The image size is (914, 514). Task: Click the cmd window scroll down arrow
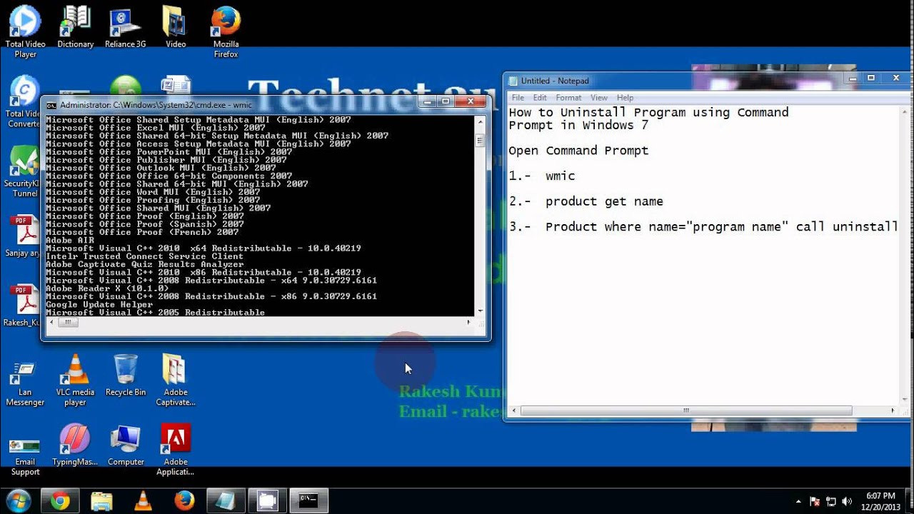coord(481,311)
